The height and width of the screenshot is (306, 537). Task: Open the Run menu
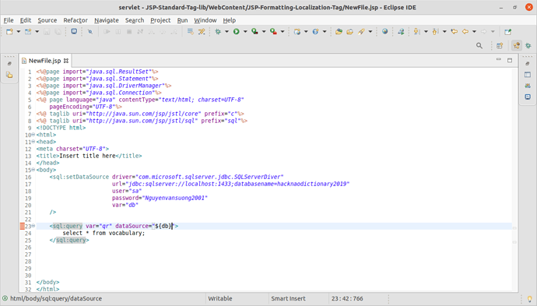coord(183,20)
